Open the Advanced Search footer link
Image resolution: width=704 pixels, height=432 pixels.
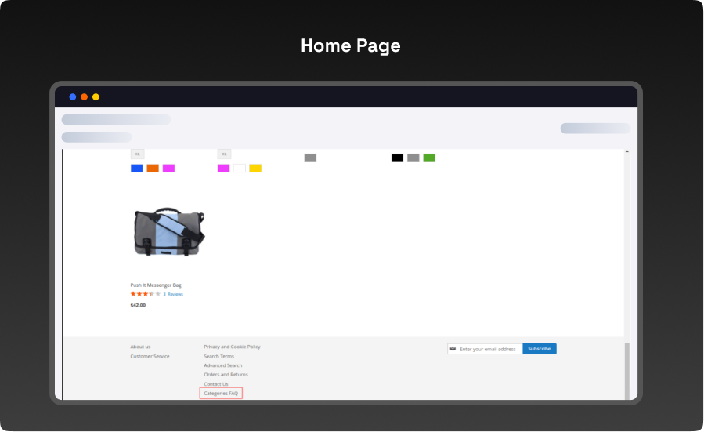[223, 365]
